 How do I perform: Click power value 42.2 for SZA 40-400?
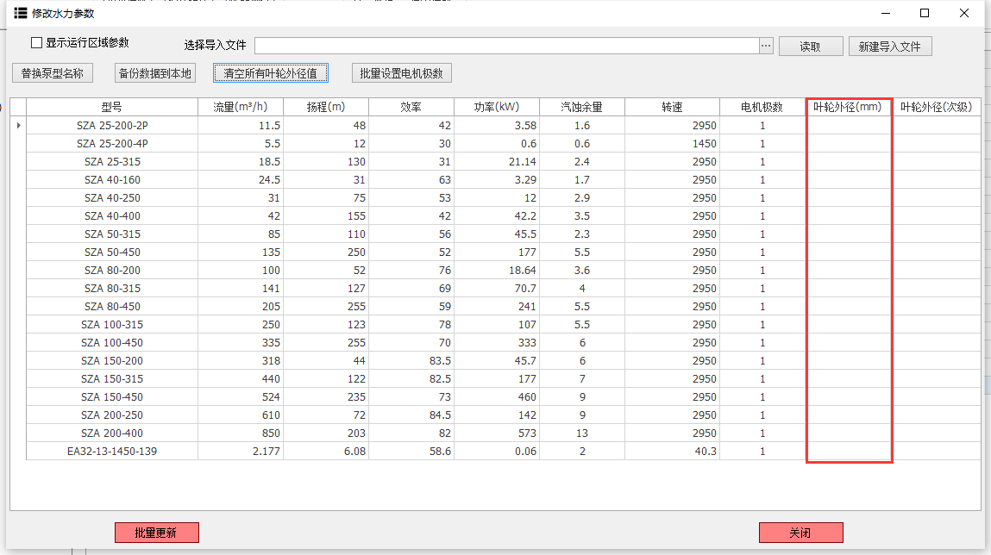pos(496,216)
